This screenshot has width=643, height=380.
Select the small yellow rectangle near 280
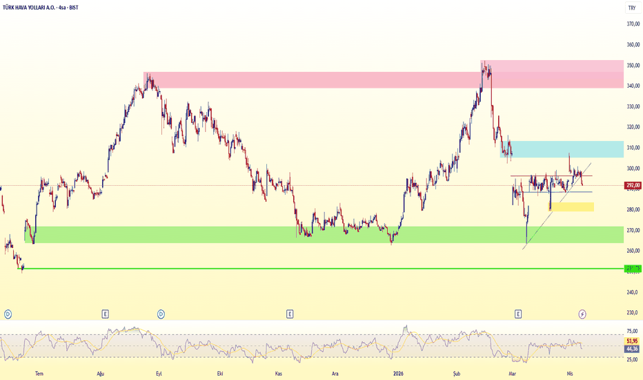coord(572,207)
